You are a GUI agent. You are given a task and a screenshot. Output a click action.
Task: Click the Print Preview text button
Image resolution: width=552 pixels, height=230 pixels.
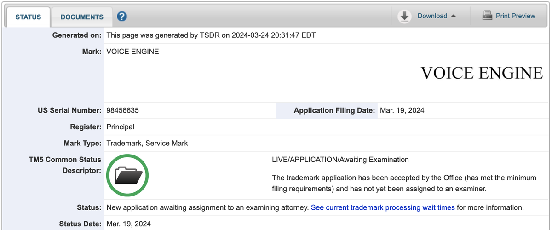point(516,16)
